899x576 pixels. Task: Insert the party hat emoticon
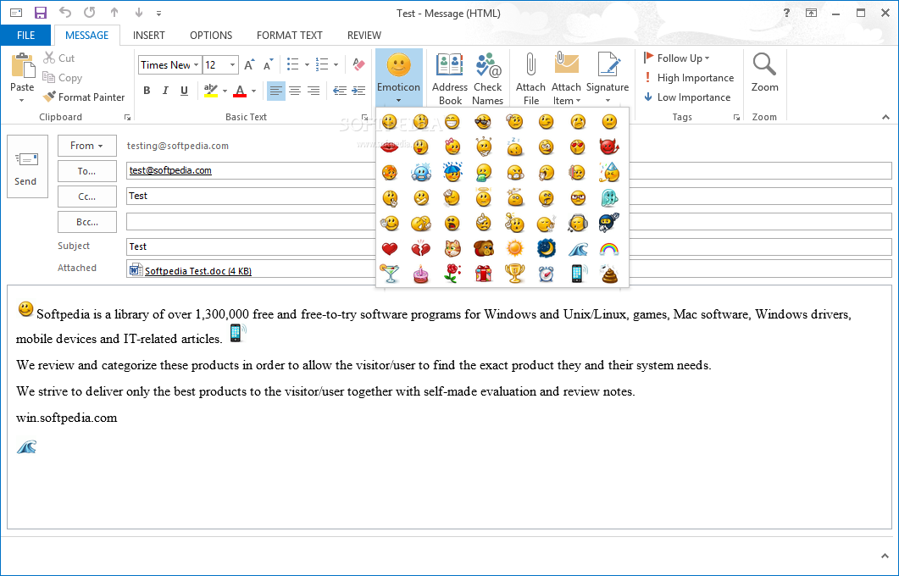pos(609,172)
